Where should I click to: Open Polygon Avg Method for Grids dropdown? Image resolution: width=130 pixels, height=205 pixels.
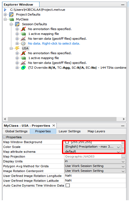click(x=123, y=166)
